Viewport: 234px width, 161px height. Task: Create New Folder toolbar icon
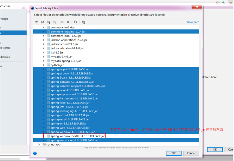62,22
